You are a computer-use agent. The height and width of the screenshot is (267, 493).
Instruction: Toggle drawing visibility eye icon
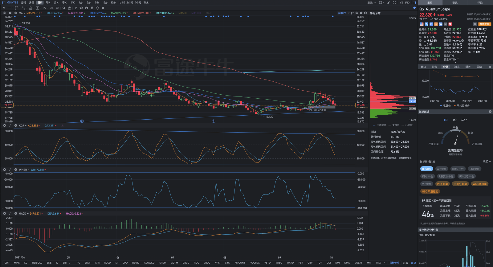[81, 8]
